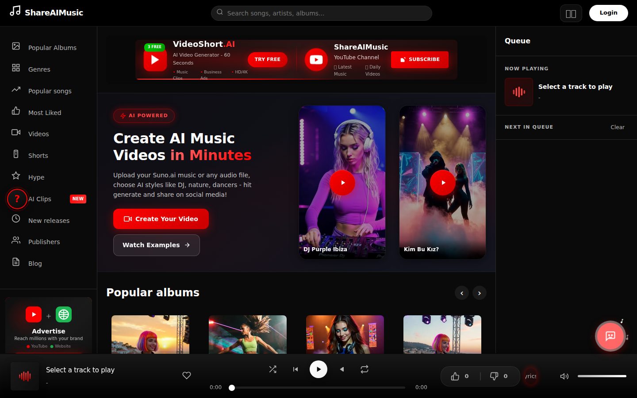Open the Most Liked section

point(48,112)
